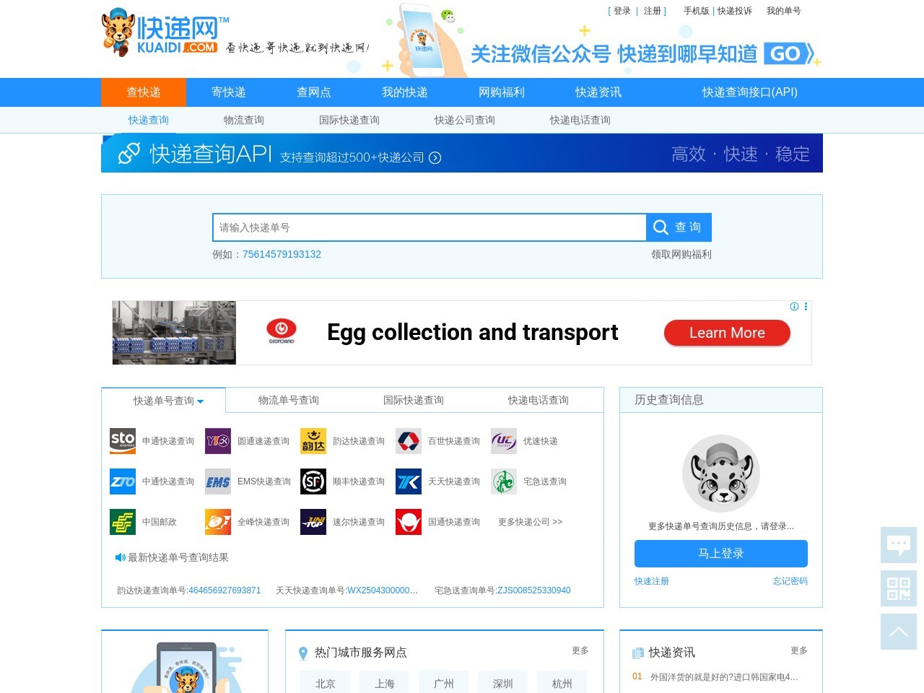This screenshot has height=693, width=924.
Task: Click the egg collection ad thumbnail
Action: (x=174, y=333)
